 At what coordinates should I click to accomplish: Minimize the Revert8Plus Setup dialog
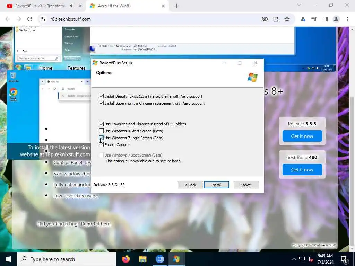tap(224, 63)
